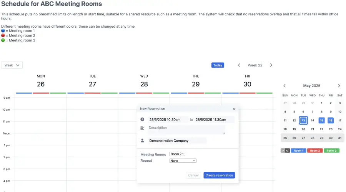
Task: Click the 9 am time label
Action: [x=7, y=98]
